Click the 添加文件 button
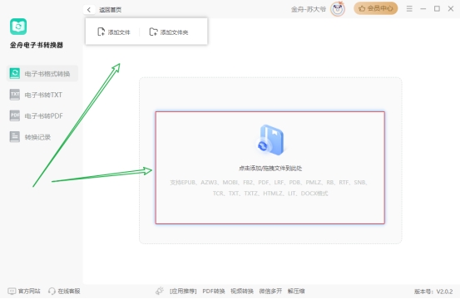460x299 pixels. [113, 32]
